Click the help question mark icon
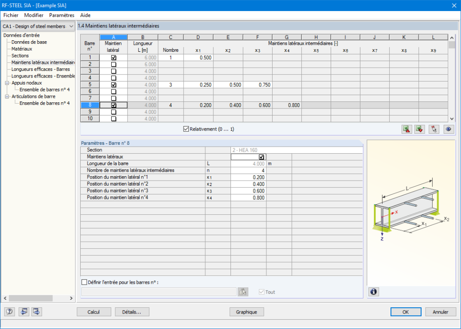The width and height of the screenshot is (461, 329). point(9,312)
